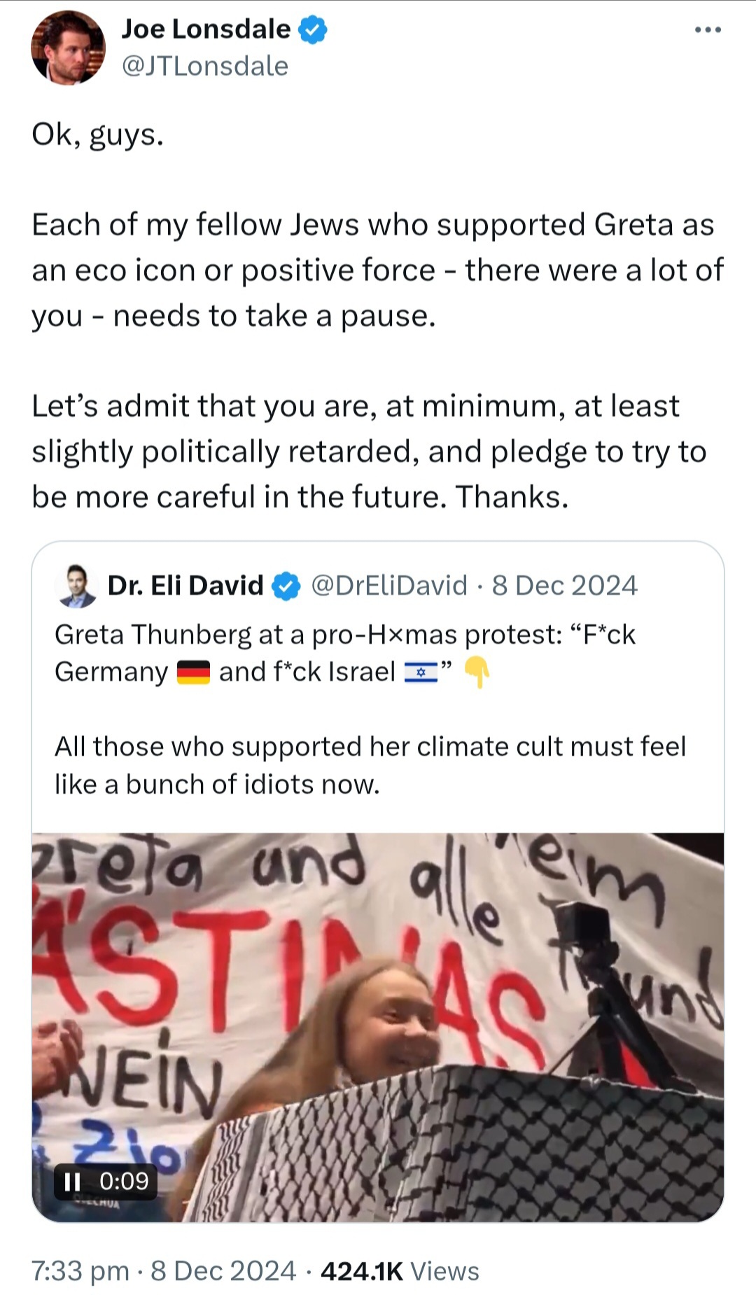Open the three-dot more options menu
Viewport: 756px width, 1295px height.
(x=707, y=30)
